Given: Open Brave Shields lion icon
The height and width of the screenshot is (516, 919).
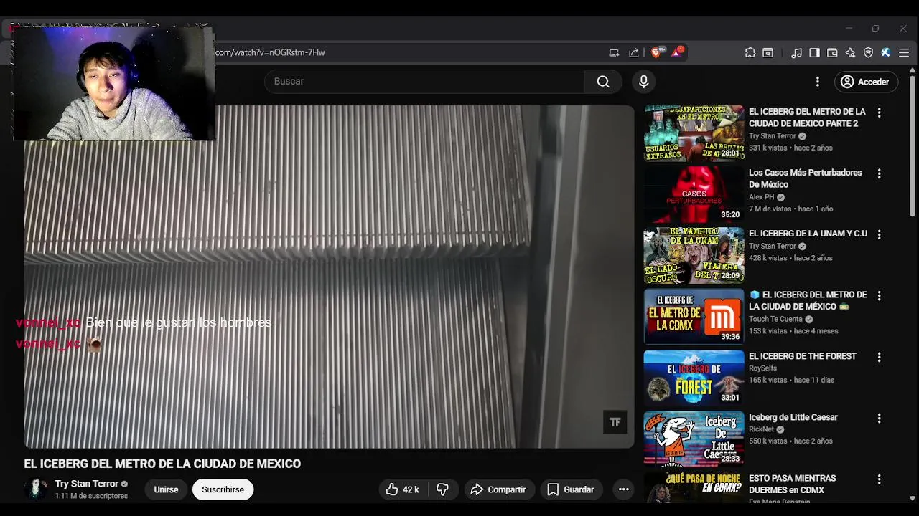Looking at the screenshot, I should [x=657, y=52].
